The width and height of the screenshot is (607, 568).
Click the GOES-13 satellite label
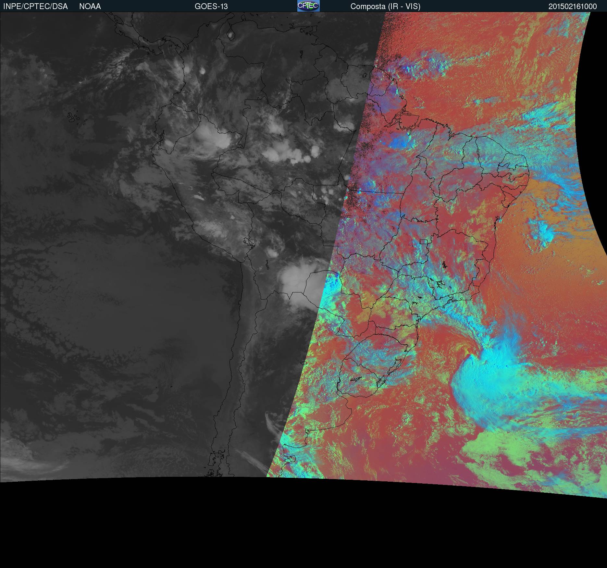[211, 6]
